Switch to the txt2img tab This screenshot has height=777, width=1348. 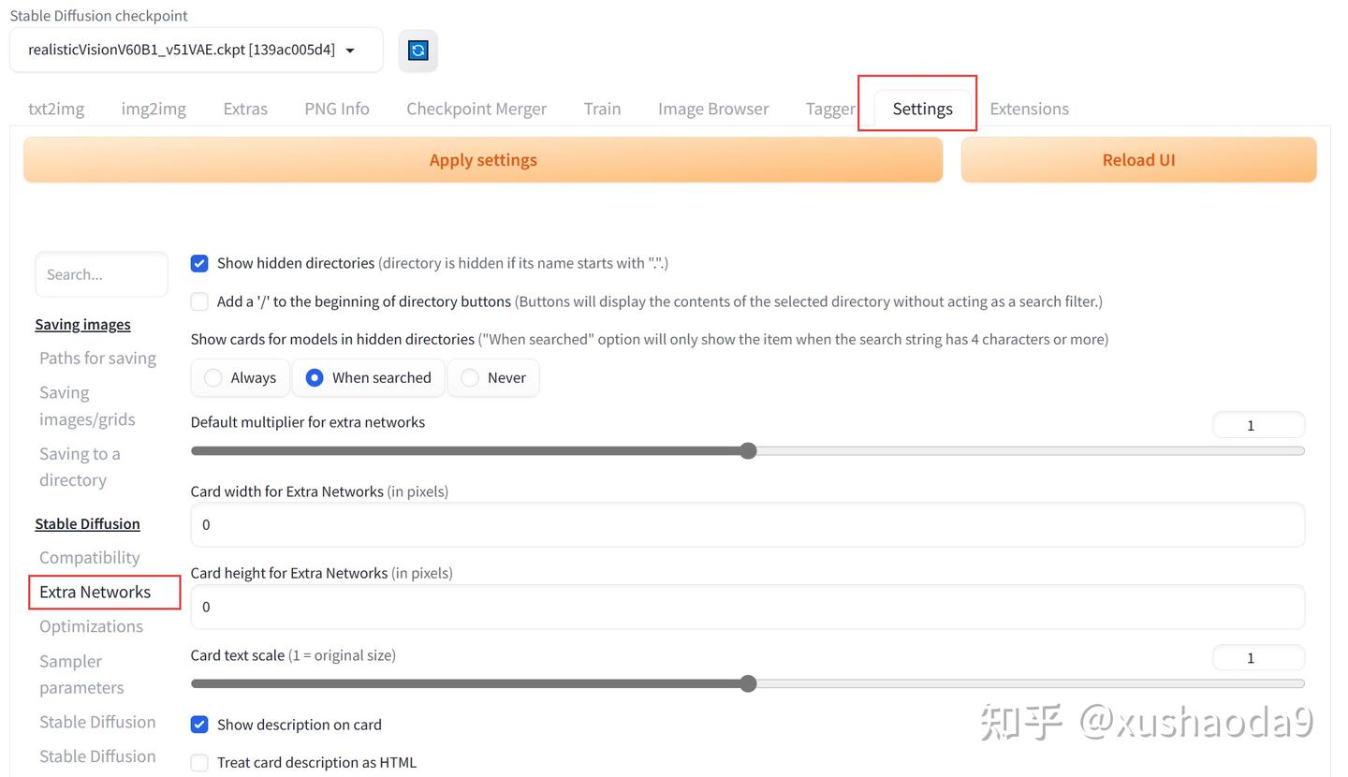click(x=56, y=109)
